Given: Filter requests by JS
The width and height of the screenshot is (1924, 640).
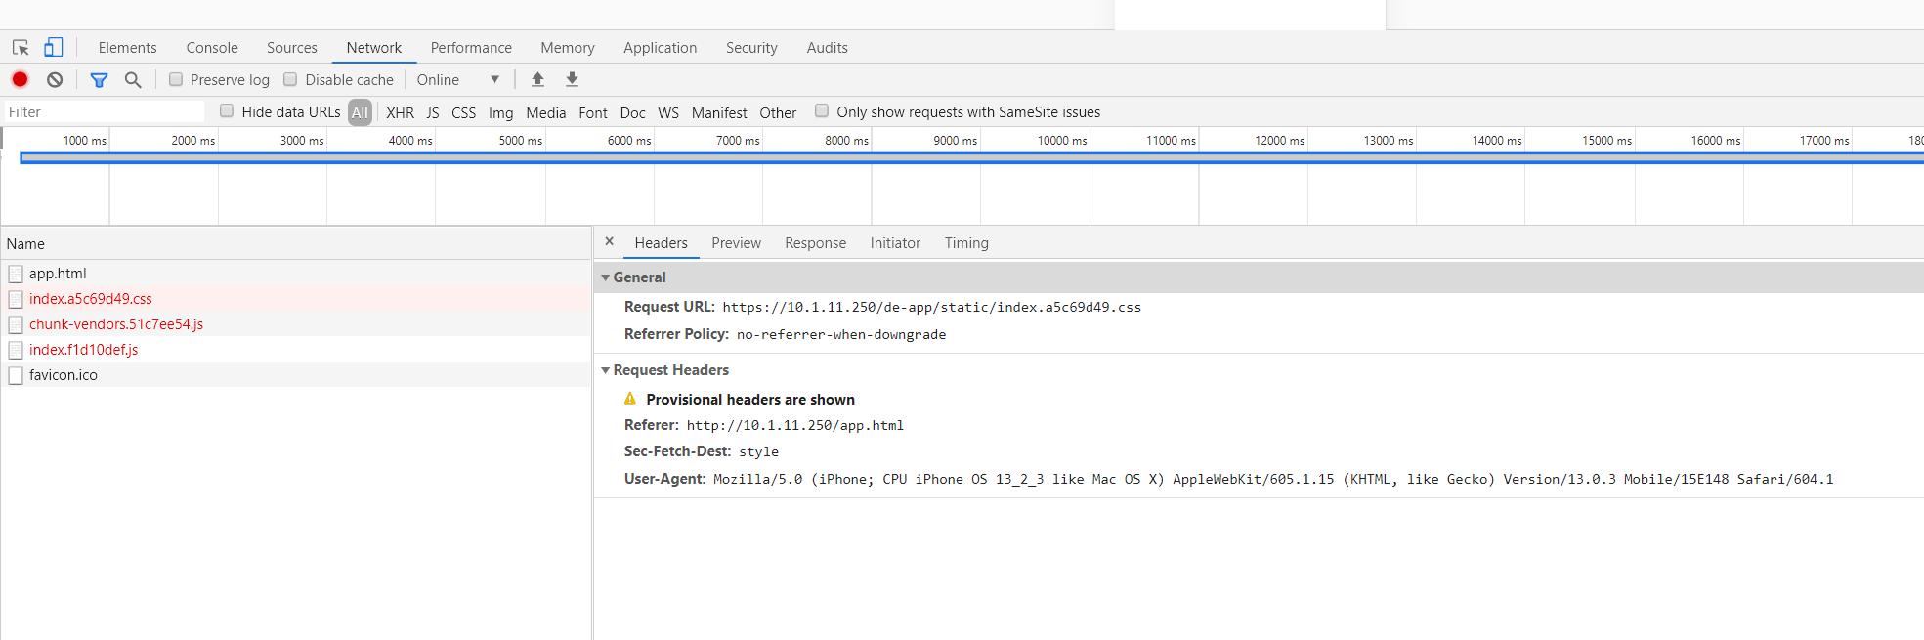Looking at the screenshot, I should [x=433, y=112].
